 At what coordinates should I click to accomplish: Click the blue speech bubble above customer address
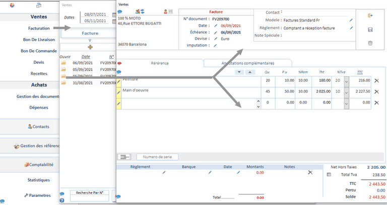120,12
